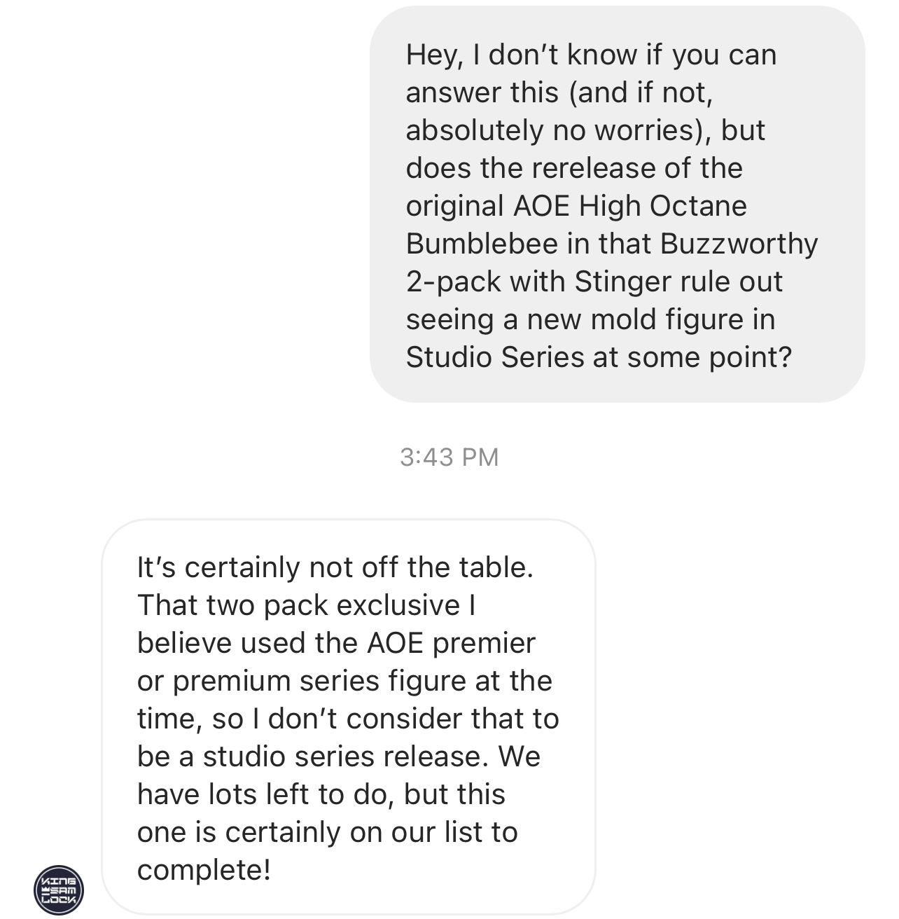Click "Studio Series at some point?" line
Screen dimensions: 899x919
(x=599, y=357)
